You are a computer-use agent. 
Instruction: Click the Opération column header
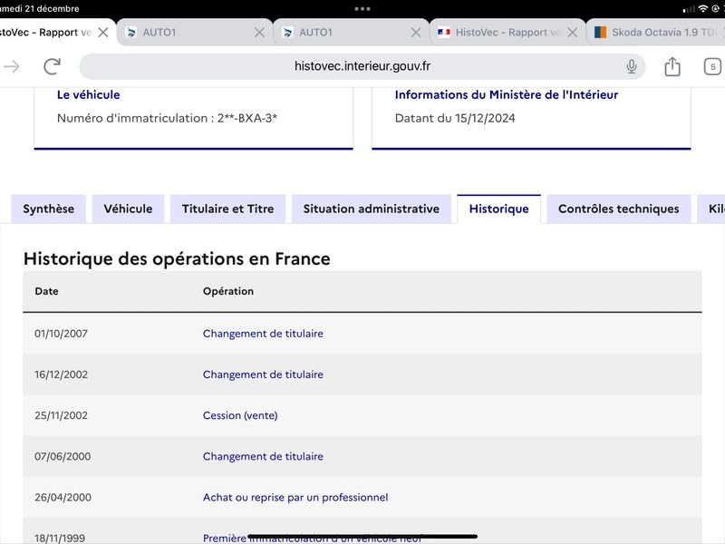[x=228, y=291]
